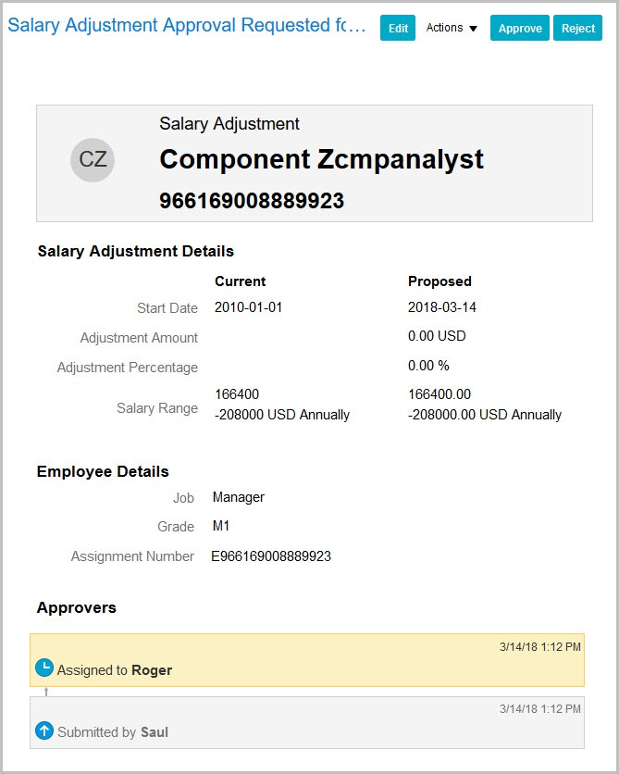Select submitter name Saul
Image resolution: width=619 pixels, height=774 pixels.
pyautogui.click(x=155, y=732)
